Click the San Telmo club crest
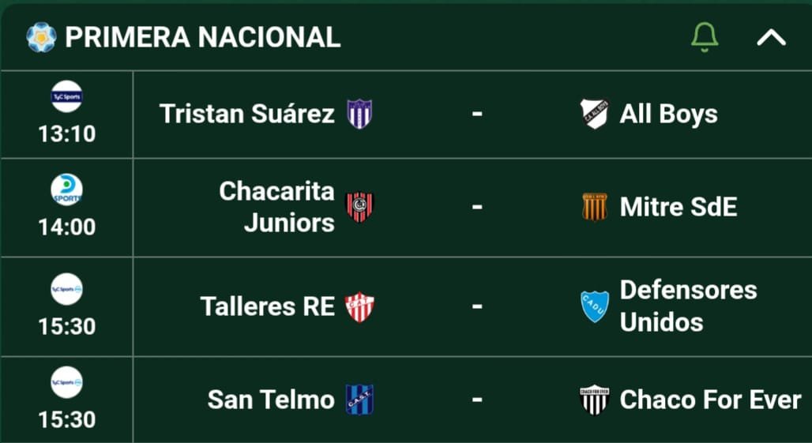Image resolution: width=812 pixels, height=443 pixels. [359, 400]
